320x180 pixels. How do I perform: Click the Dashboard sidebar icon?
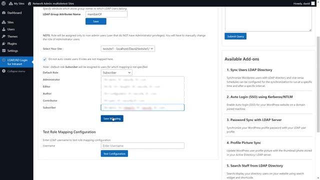tap(3, 12)
